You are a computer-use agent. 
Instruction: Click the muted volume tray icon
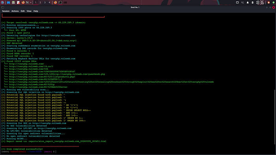(x=242, y=2)
